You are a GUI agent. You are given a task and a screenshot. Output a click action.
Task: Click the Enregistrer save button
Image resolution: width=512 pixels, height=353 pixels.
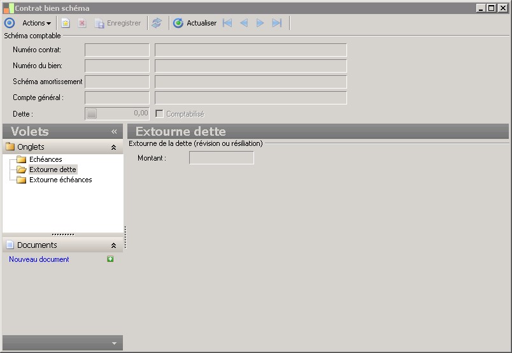click(118, 23)
